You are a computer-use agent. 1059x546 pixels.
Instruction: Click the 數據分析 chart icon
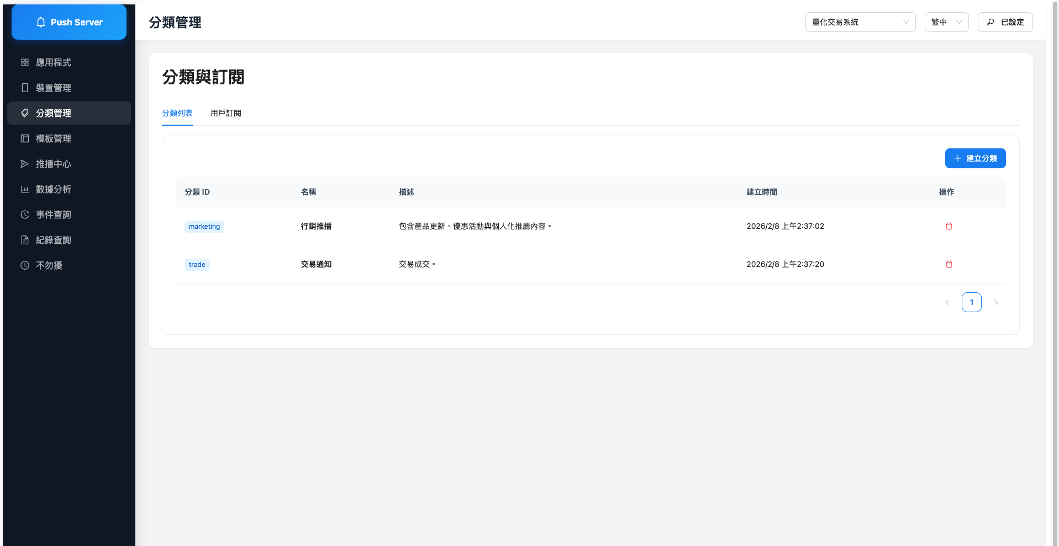pyautogui.click(x=25, y=189)
